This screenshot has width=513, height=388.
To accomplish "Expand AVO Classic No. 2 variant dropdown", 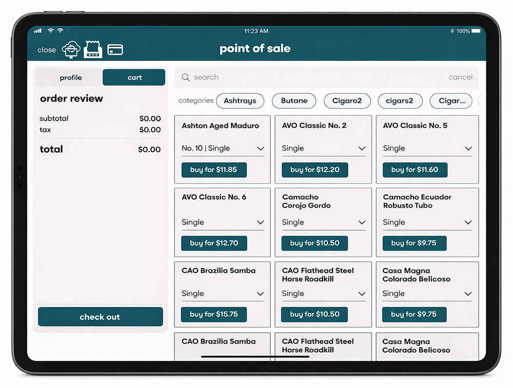I will [x=324, y=149].
